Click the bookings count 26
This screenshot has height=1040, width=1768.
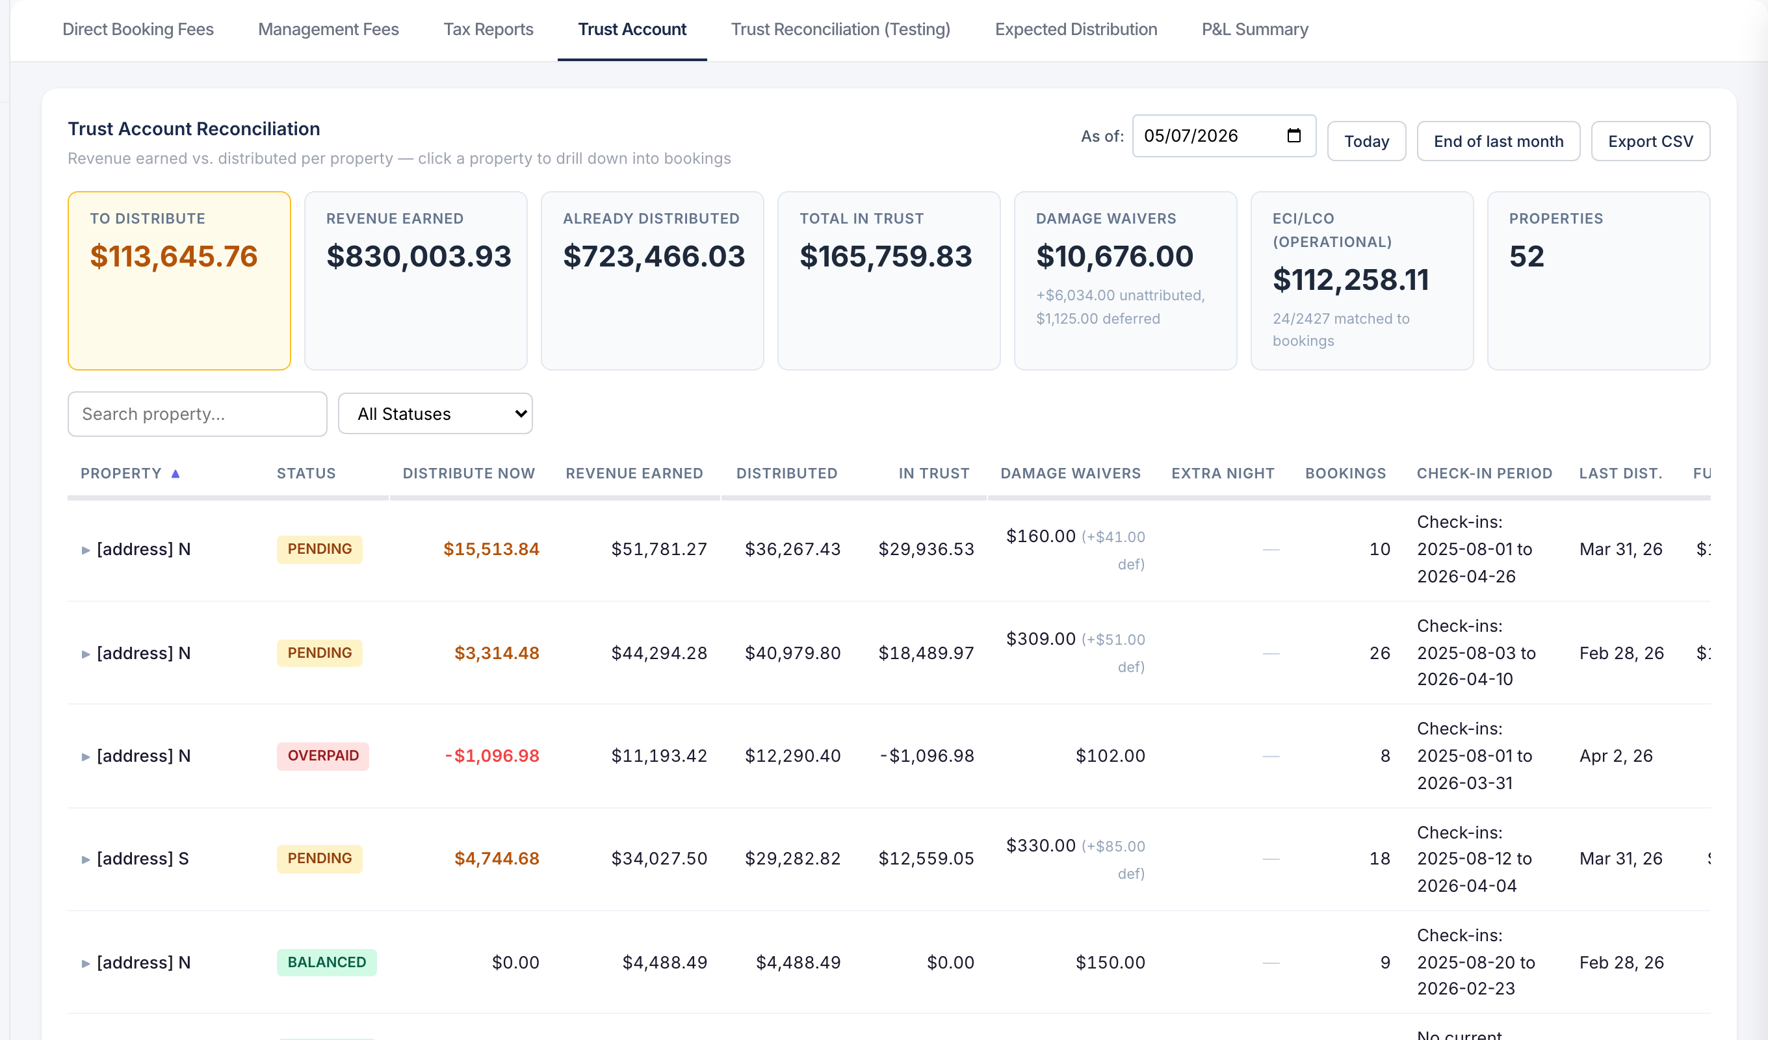coord(1379,653)
